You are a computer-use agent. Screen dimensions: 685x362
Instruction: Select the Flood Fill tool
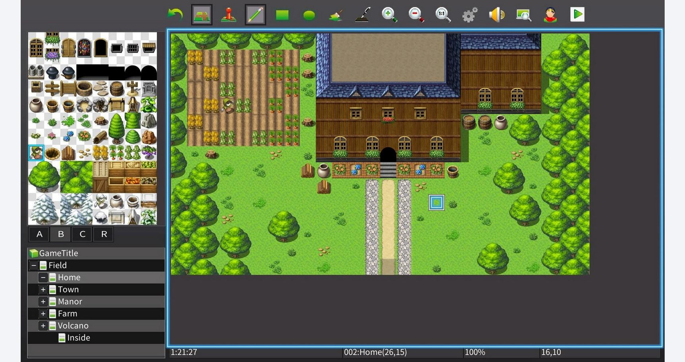pos(335,14)
